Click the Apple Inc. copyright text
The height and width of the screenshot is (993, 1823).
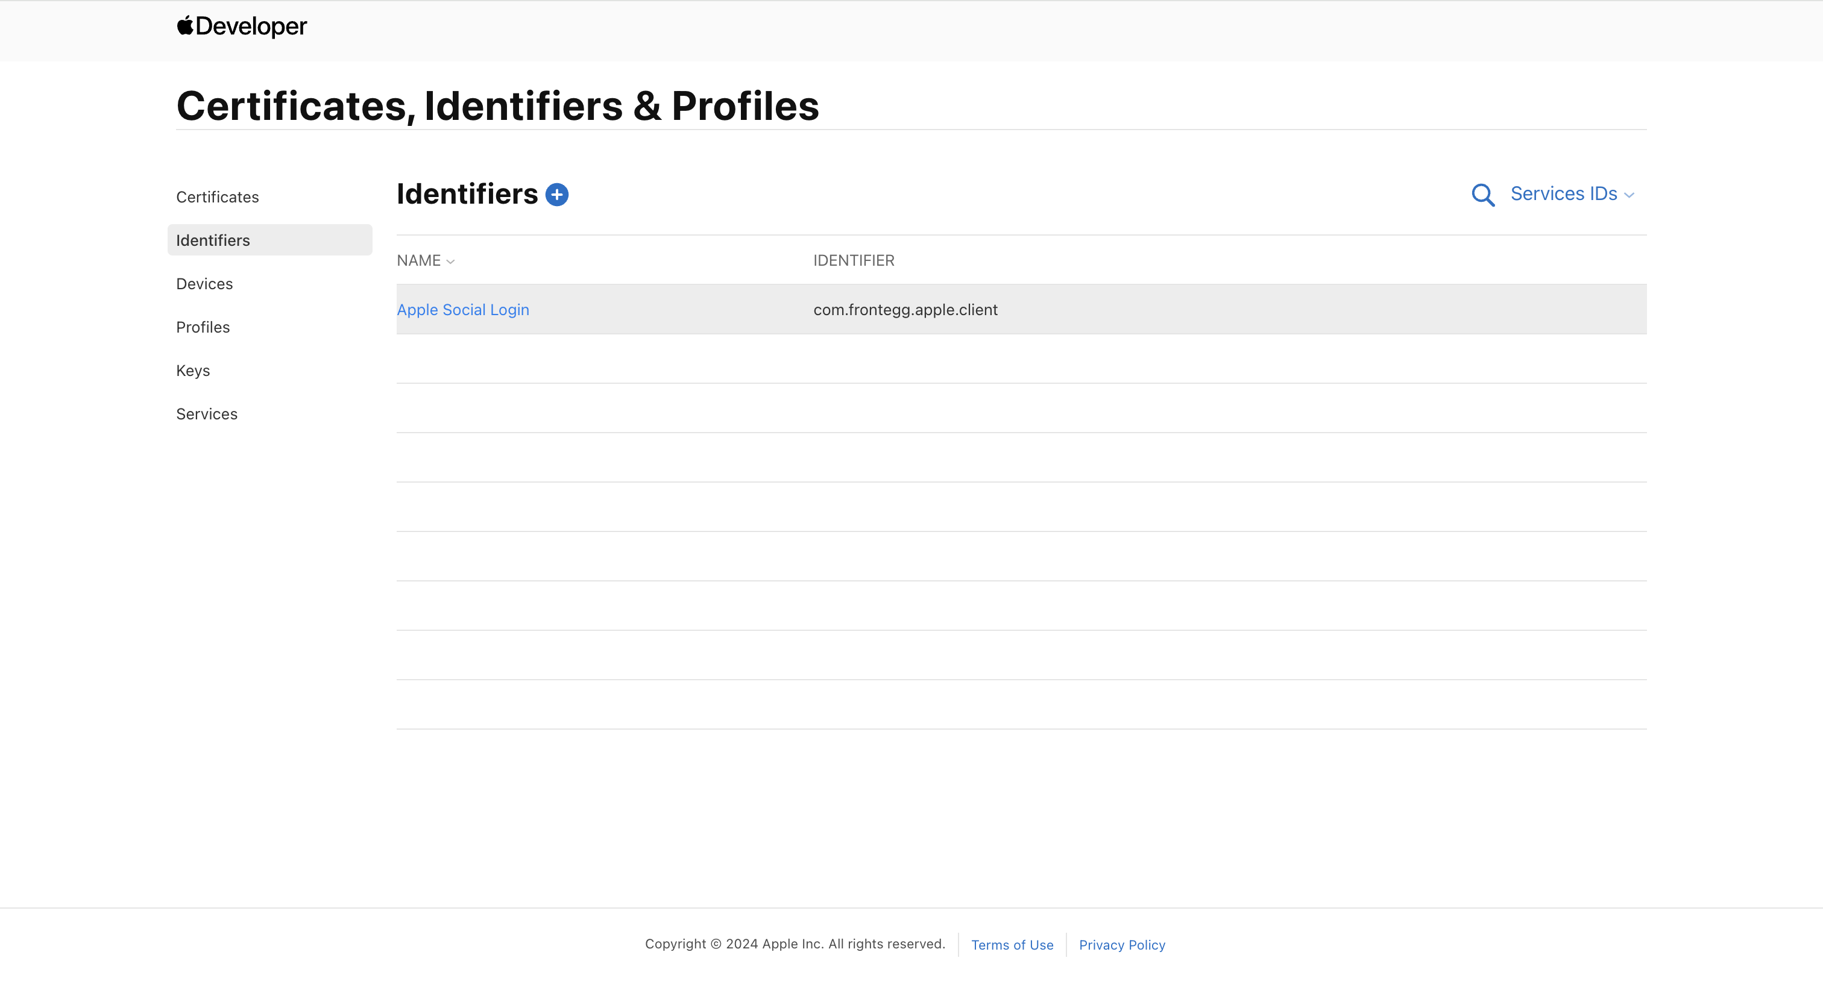(x=795, y=944)
